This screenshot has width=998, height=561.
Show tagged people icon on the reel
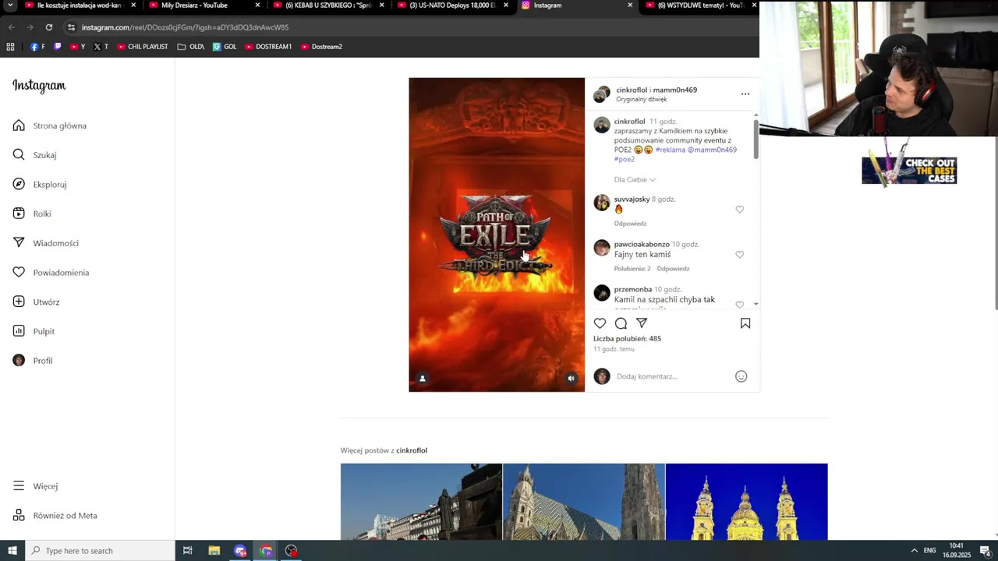click(423, 379)
